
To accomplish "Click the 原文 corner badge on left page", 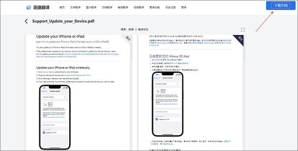I will pos(128,38).
